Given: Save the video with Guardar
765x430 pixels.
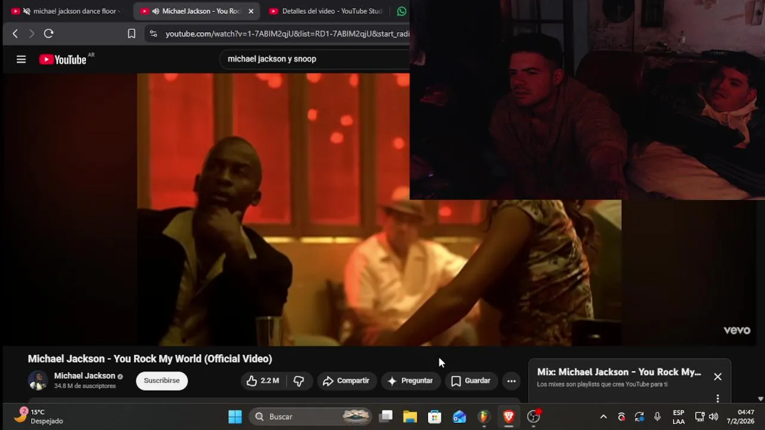Looking at the screenshot, I should 471,380.
